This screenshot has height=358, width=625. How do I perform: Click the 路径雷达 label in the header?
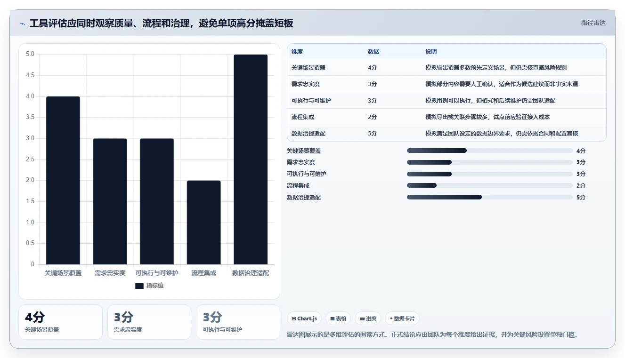593,23
